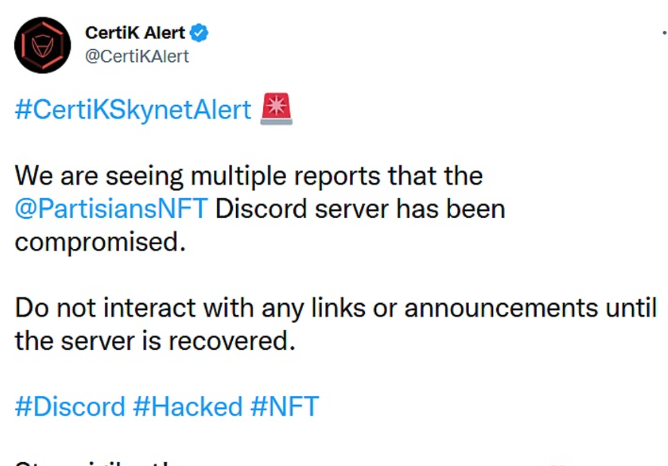Click the cut-off text line at bottom
Screen dimensions: 668x466
click(98, 461)
